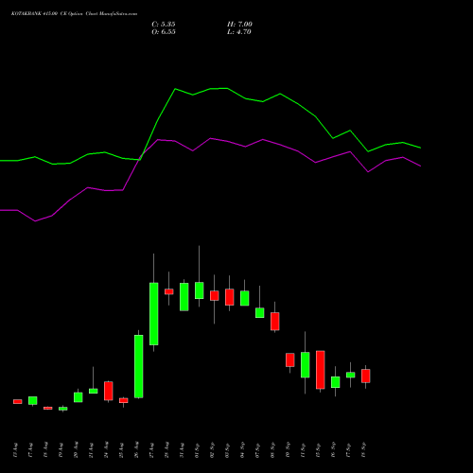Viewport: 473px width, 473px height.
Task: Click the red candle above 24 Aug
Action: pyautogui.click(x=109, y=391)
